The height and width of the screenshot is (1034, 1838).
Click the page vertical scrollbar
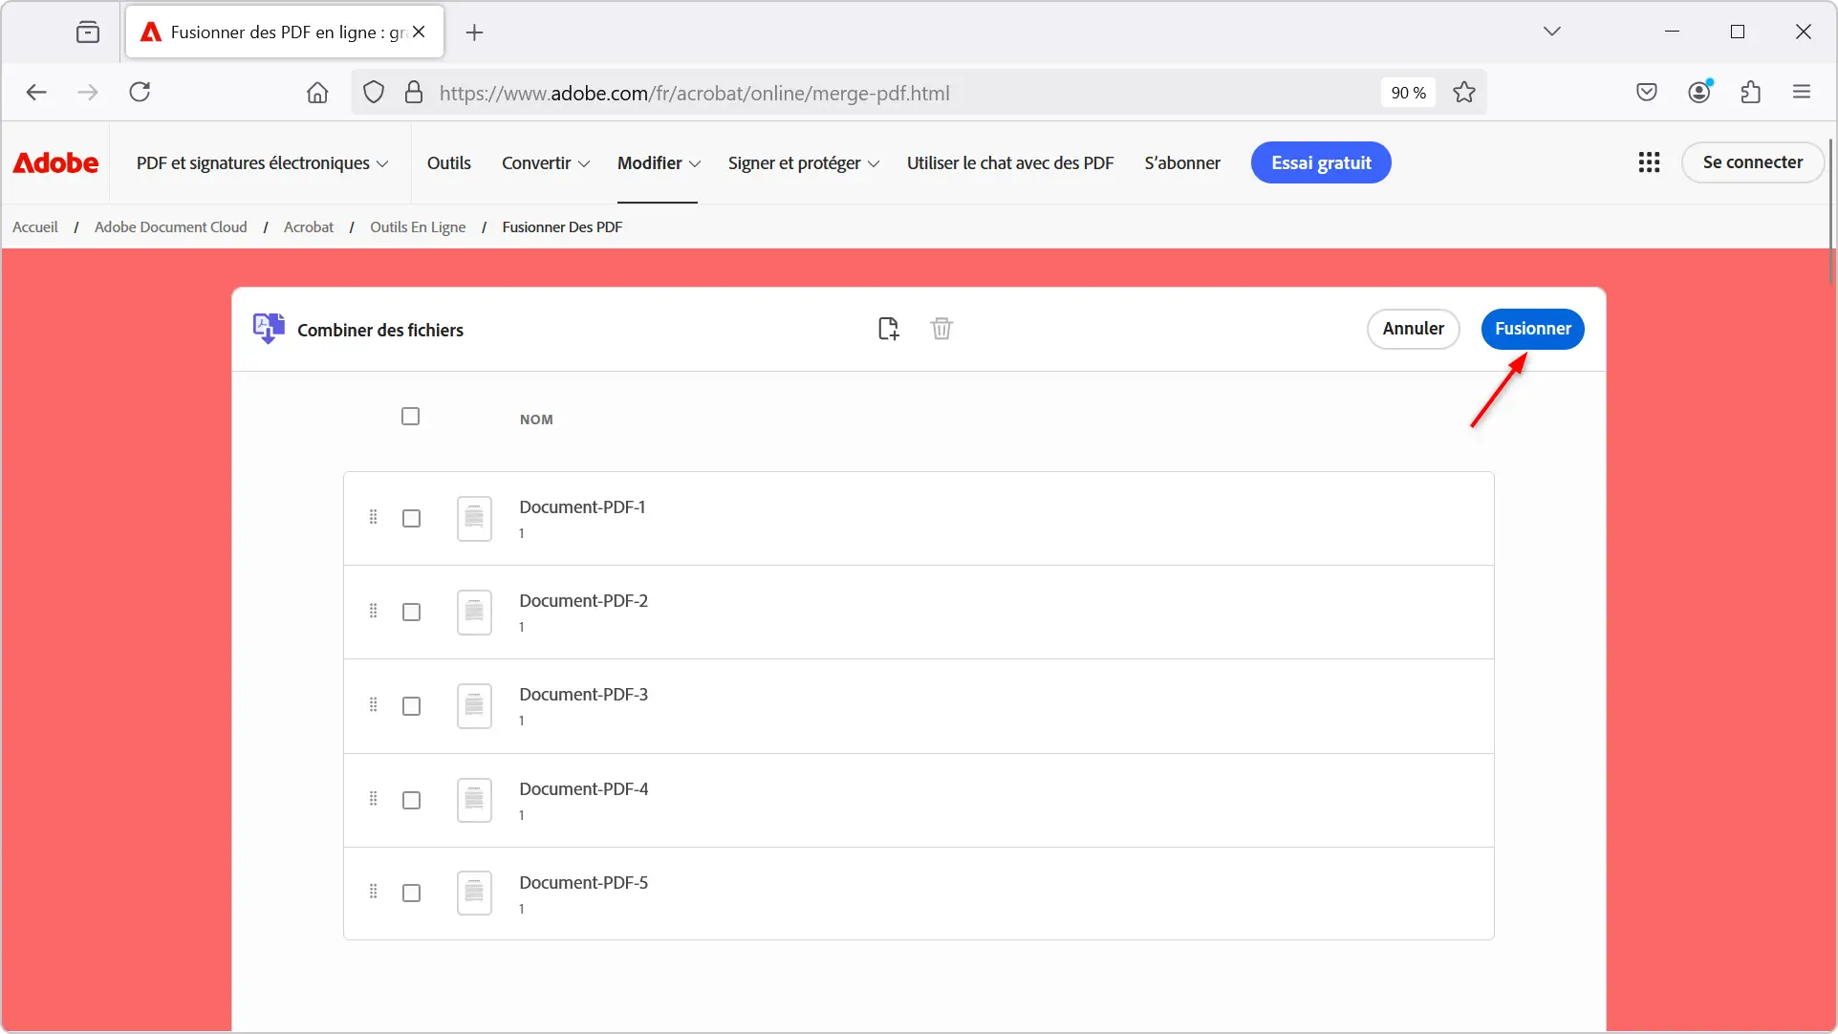(1830, 210)
